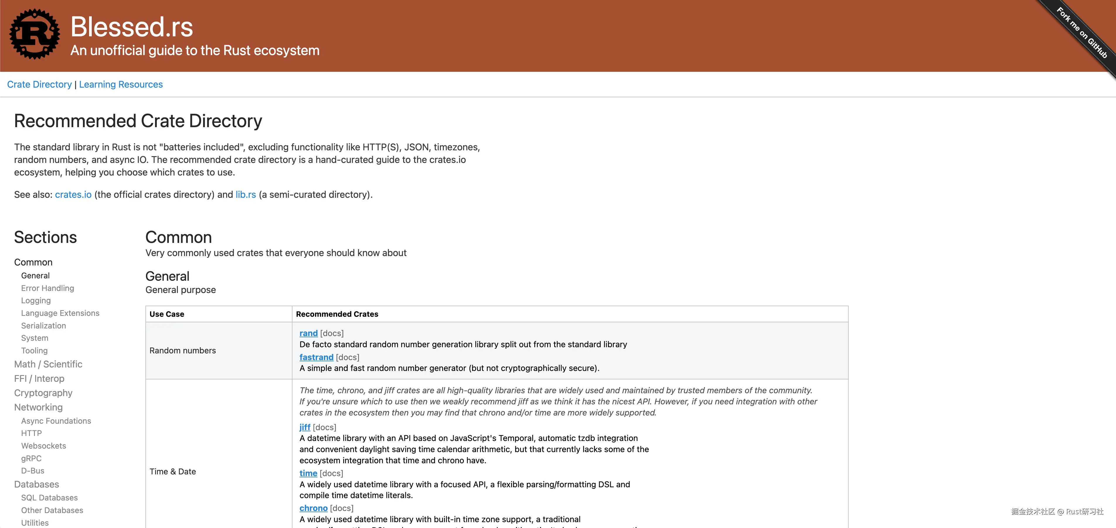Screen dimensions: 1116x528
Task: Open the docs link beside jiff
Action: [324, 427]
